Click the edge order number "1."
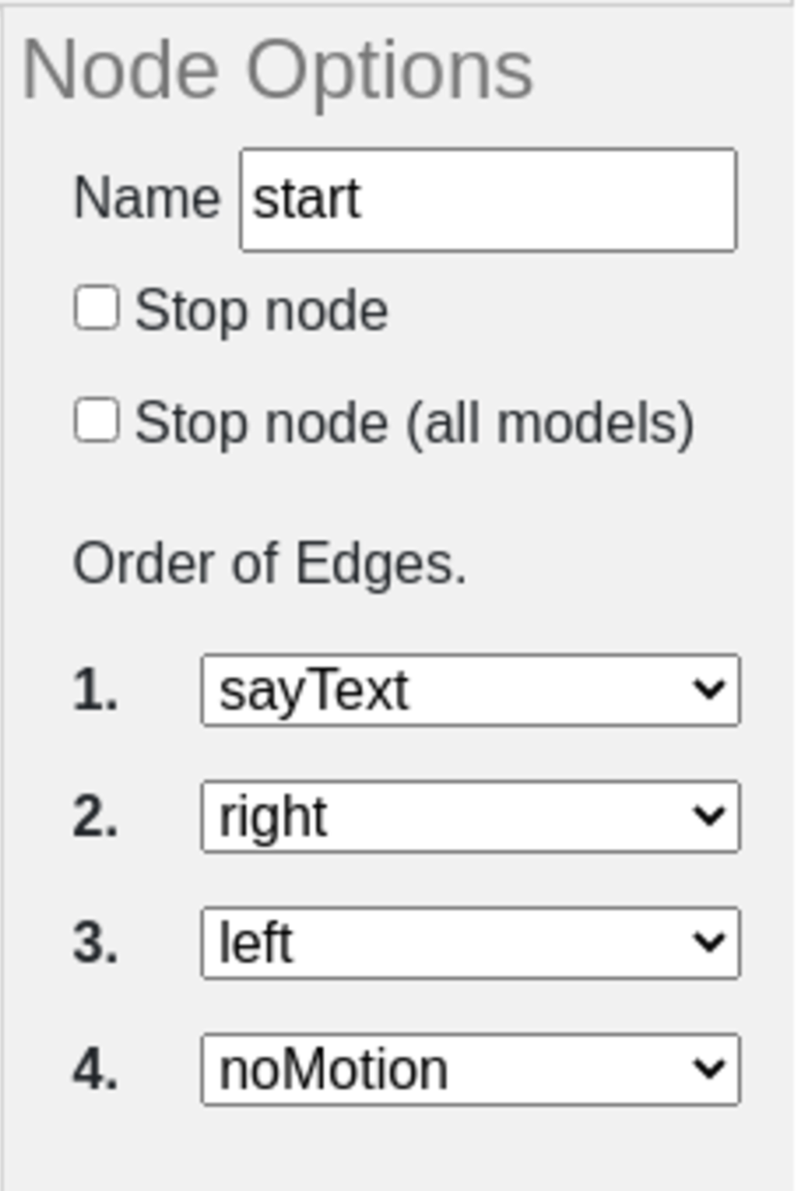The width and height of the screenshot is (804, 1191). pos(96,691)
